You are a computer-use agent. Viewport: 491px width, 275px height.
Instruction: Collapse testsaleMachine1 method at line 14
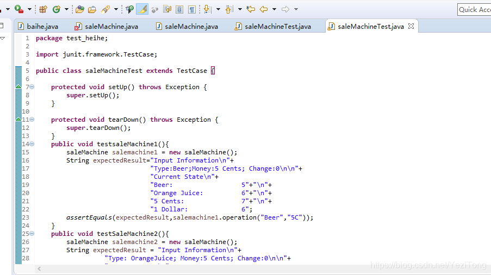tap(32, 144)
